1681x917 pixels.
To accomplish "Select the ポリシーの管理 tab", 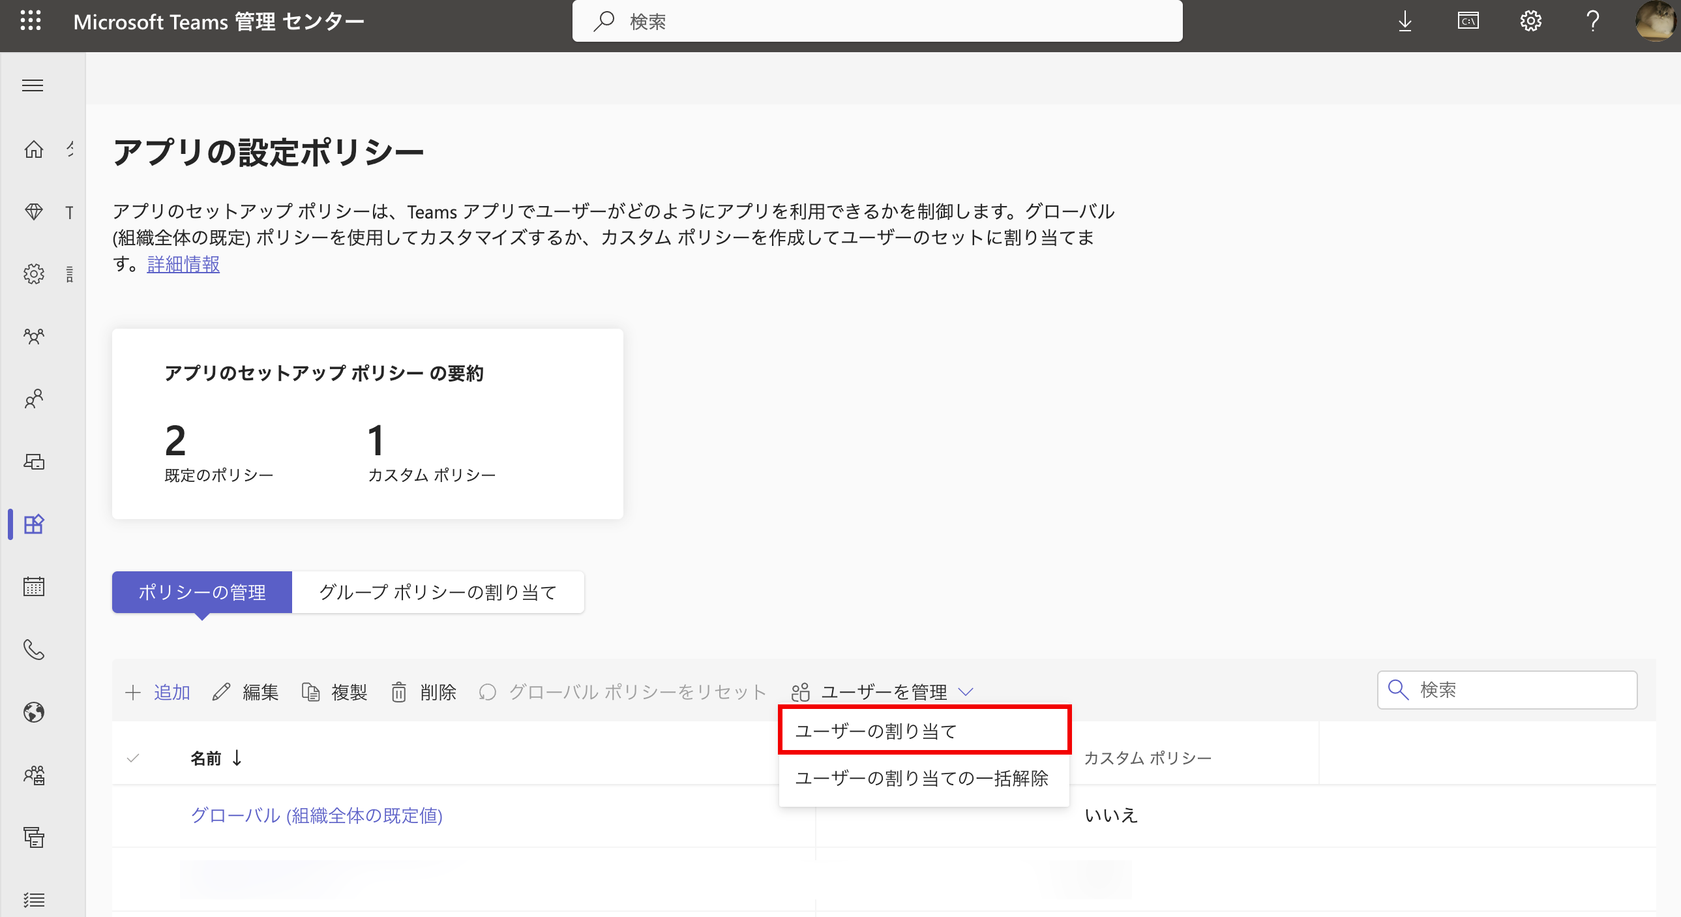I will [x=201, y=592].
